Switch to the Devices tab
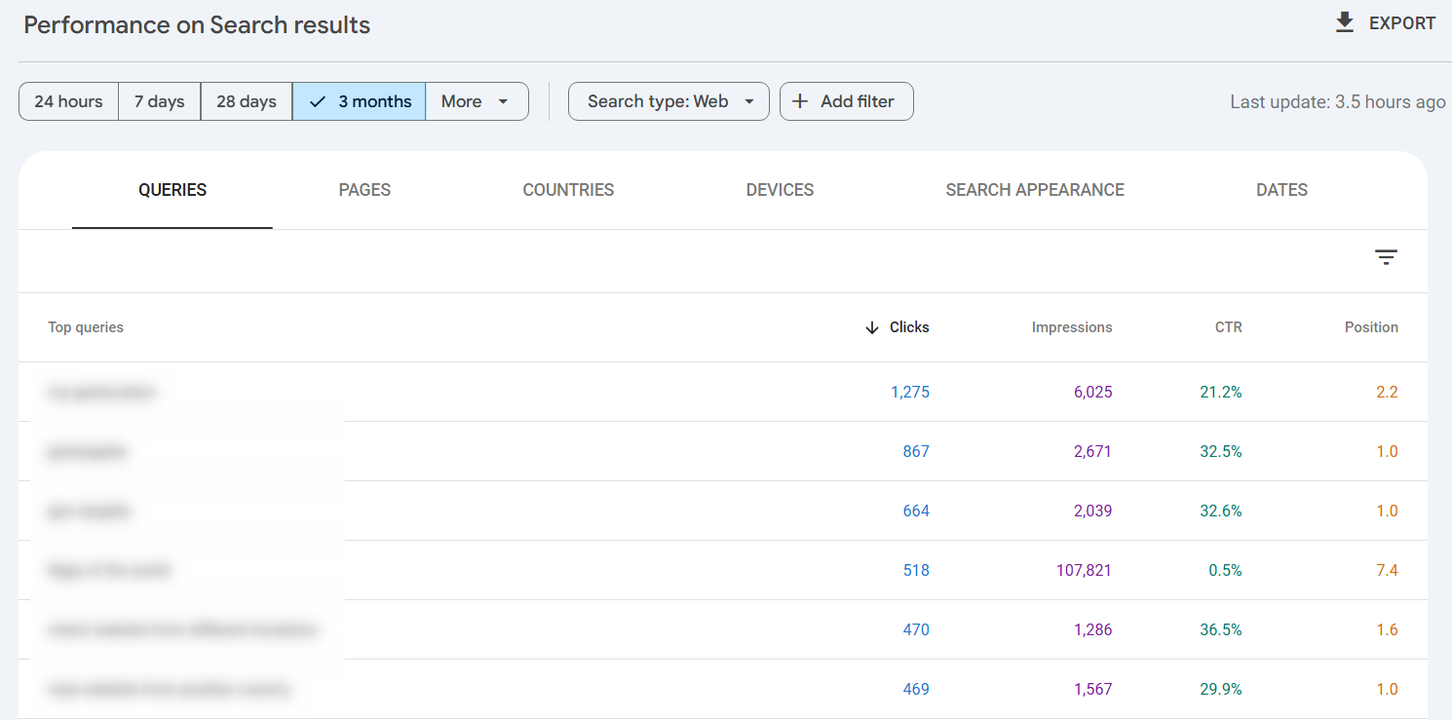 click(x=780, y=190)
